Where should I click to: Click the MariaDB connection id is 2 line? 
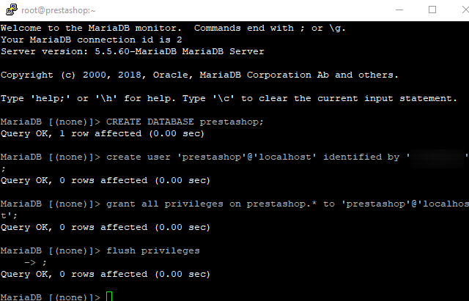(x=91, y=40)
